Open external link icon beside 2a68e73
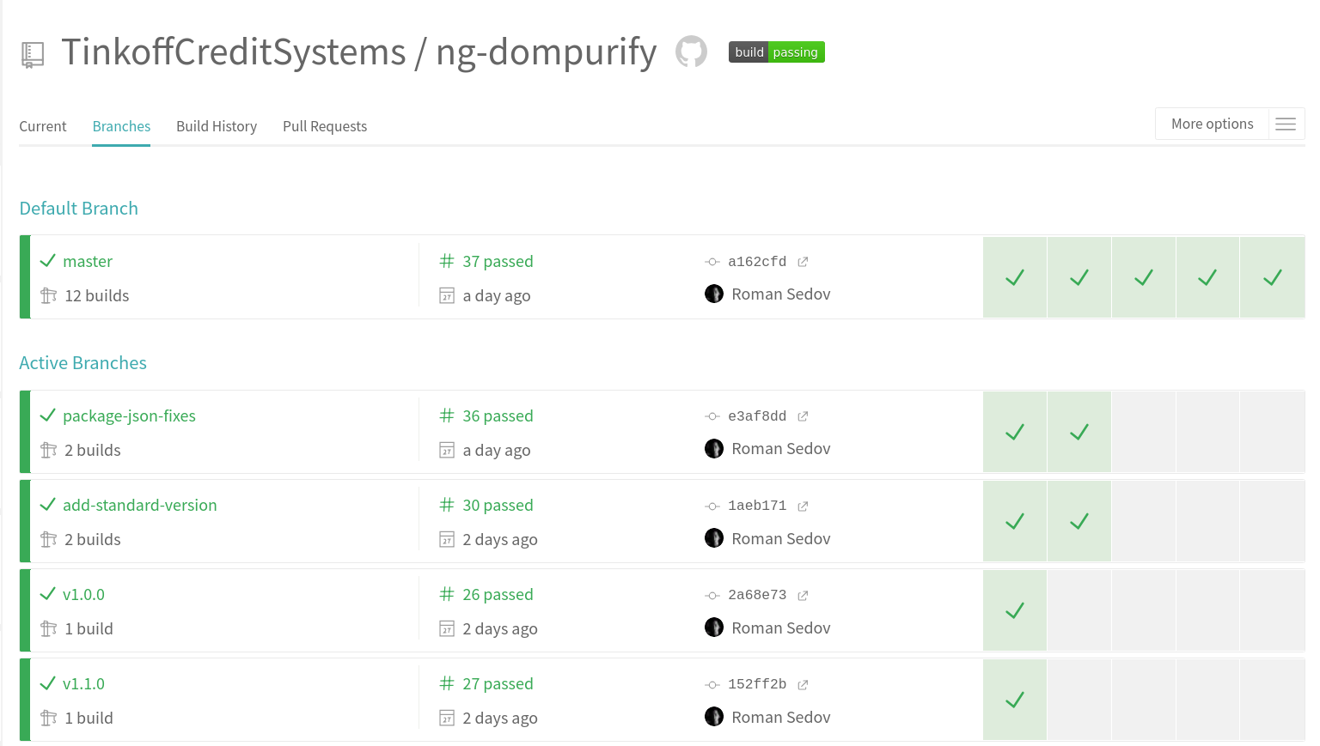Viewport: 1320px width, 746px height. pyautogui.click(x=803, y=596)
